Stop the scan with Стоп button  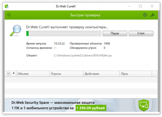pos(141,33)
